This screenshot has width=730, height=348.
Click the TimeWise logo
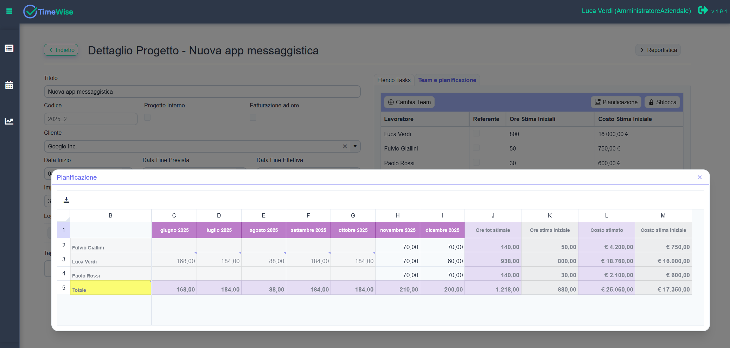[49, 12]
